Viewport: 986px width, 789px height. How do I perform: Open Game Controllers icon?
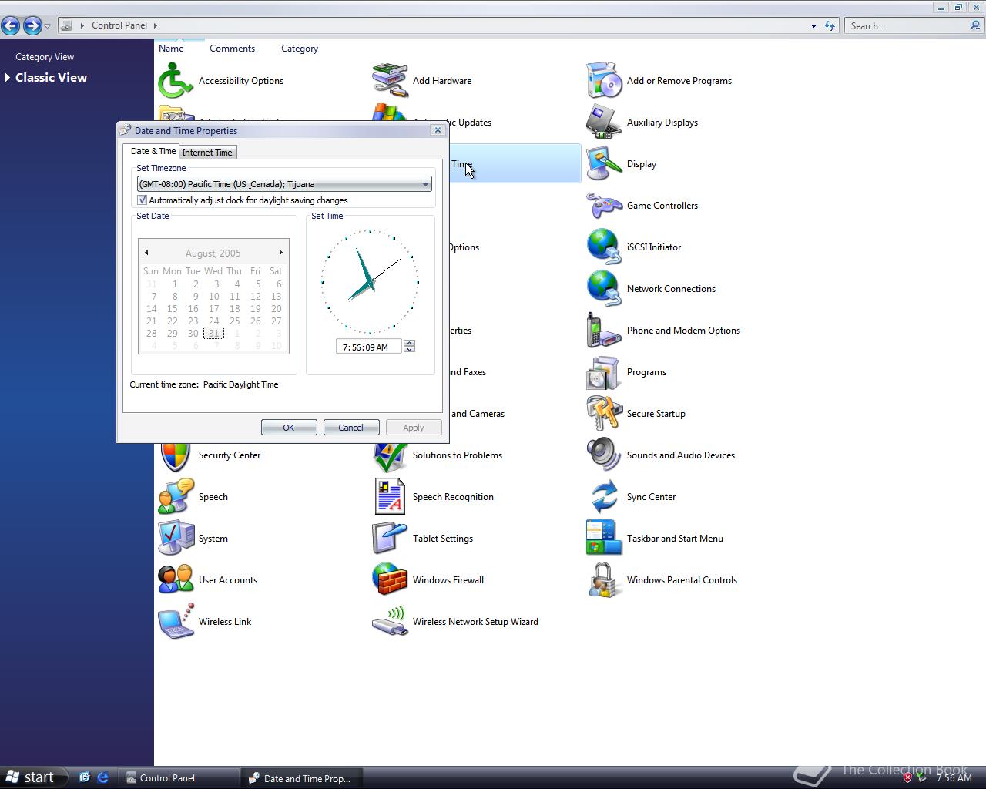click(x=604, y=206)
